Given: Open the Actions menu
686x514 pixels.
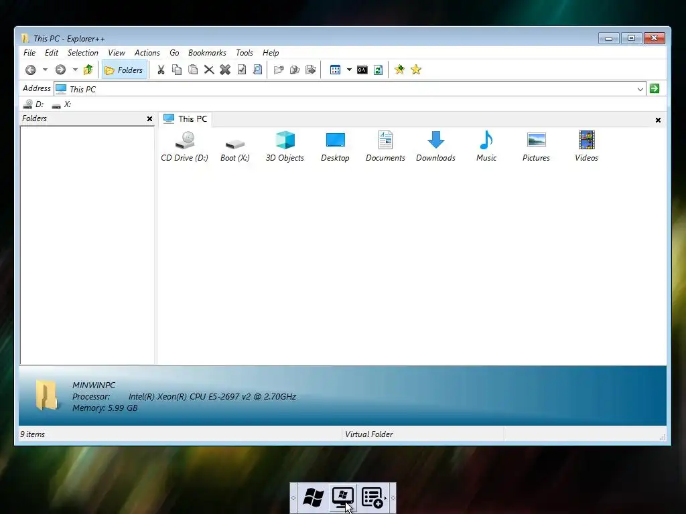Looking at the screenshot, I should pos(147,53).
